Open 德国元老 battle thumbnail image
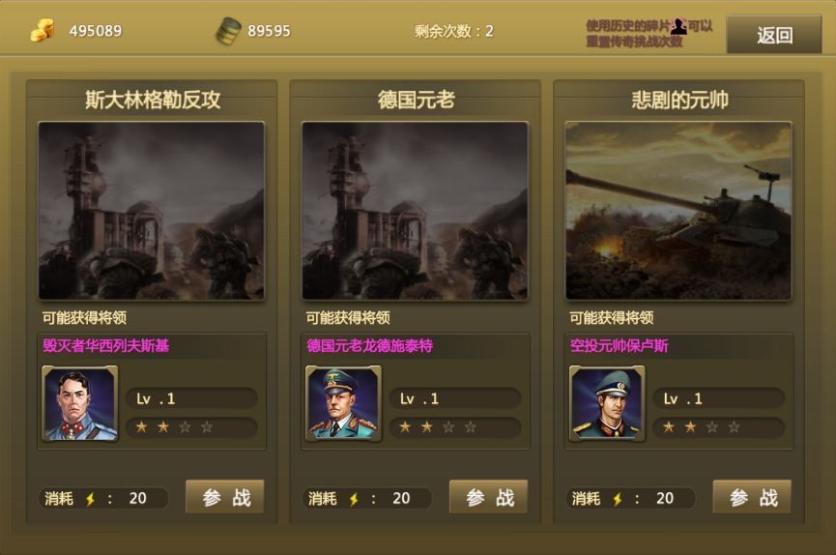The height and width of the screenshot is (555, 836). tap(415, 211)
